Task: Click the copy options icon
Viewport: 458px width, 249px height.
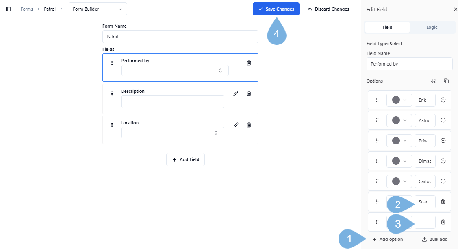Action: coord(446,81)
